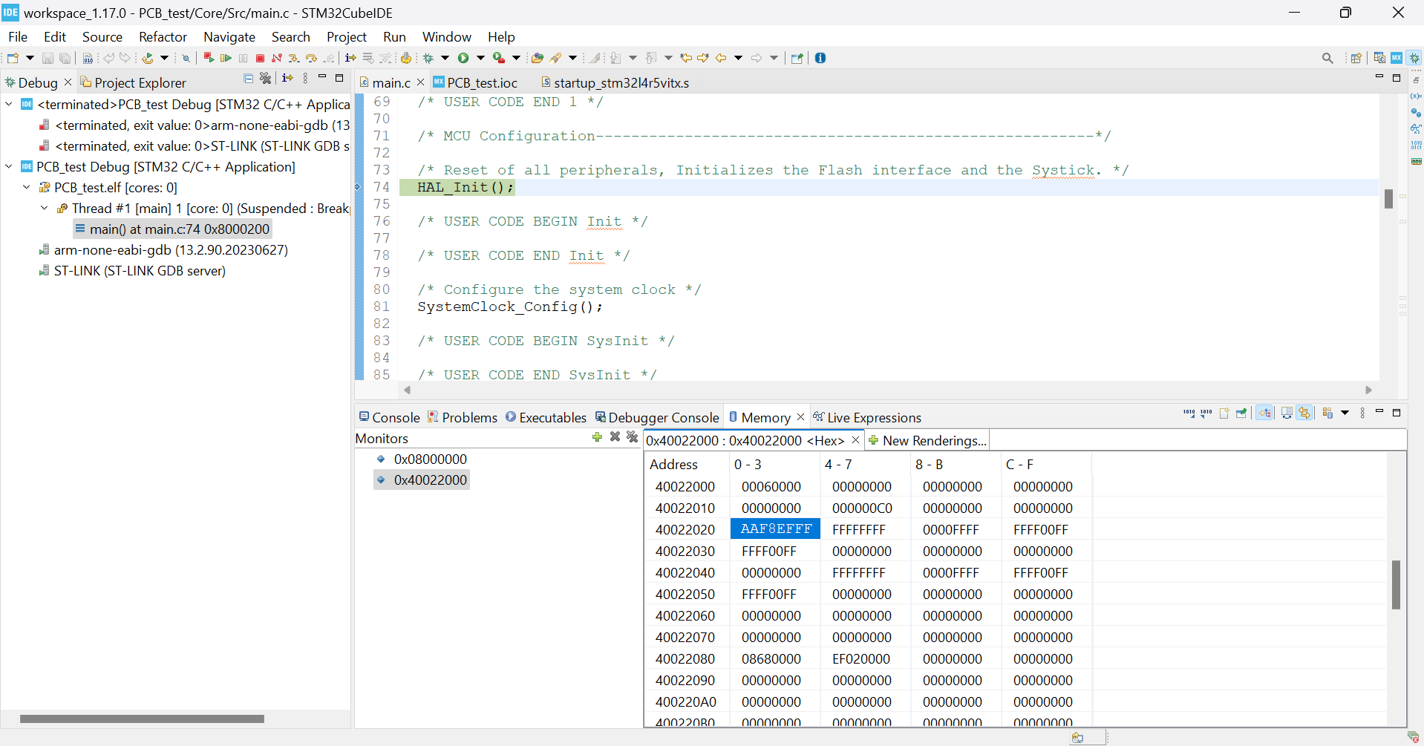Toggle Link Memory Rendering Panes

click(x=1304, y=413)
